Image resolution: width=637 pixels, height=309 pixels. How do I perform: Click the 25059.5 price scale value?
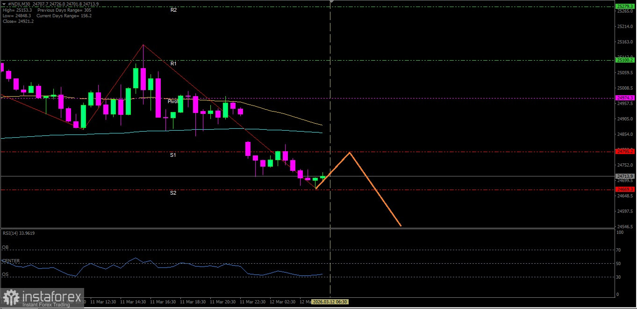pos(625,72)
